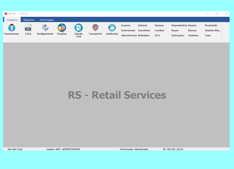Open the Funcionarios employee icon

click(12, 28)
